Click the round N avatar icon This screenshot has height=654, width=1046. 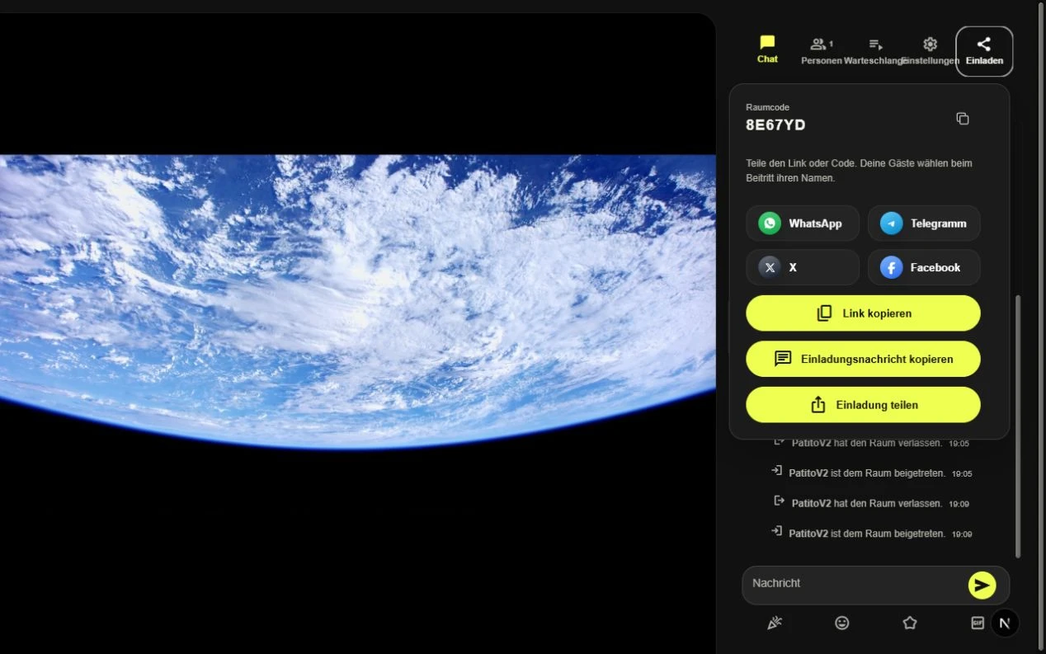(x=1005, y=623)
